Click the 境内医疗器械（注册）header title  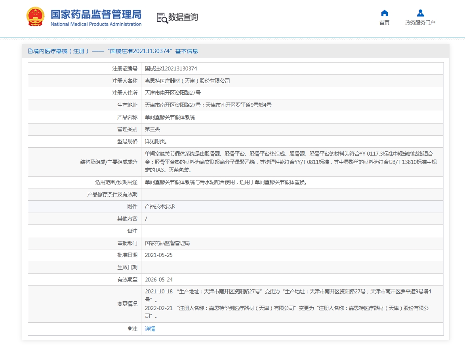pyautogui.click(x=115, y=51)
